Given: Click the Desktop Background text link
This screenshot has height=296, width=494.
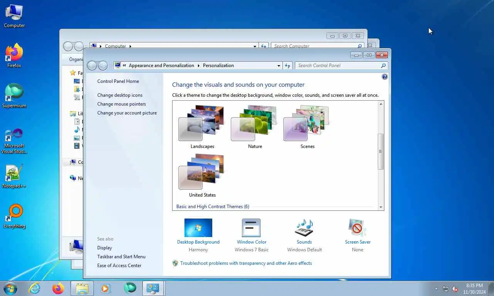Looking at the screenshot, I should (x=198, y=242).
